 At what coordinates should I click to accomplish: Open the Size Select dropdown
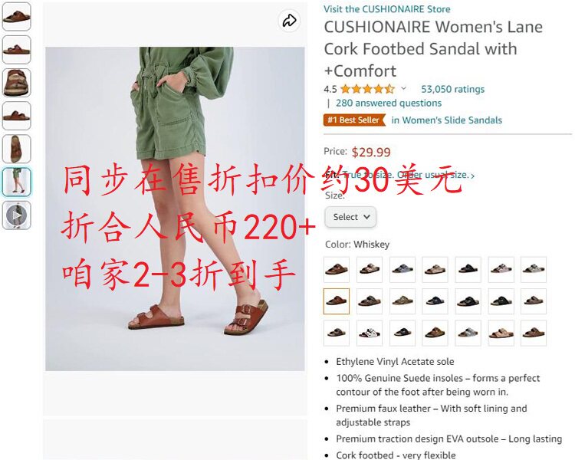point(350,217)
